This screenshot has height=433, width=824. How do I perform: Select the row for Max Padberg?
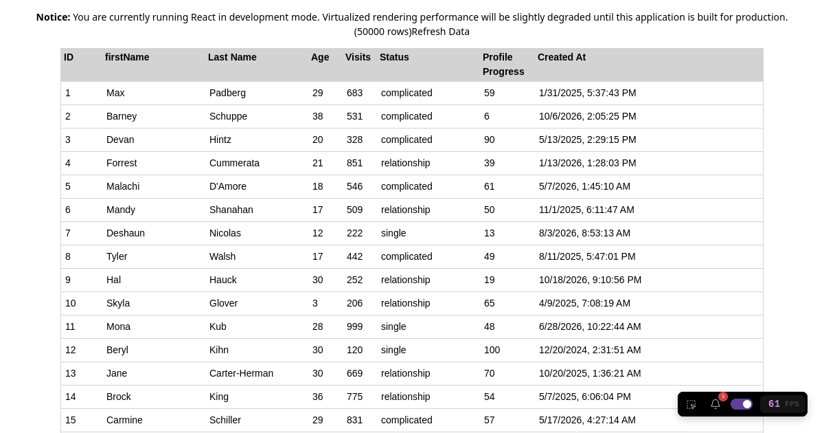275,93
